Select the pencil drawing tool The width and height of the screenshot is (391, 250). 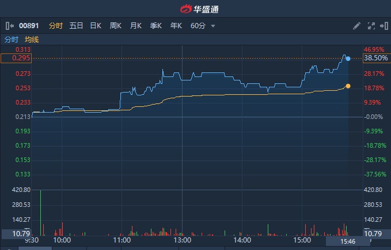[x=357, y=26]
